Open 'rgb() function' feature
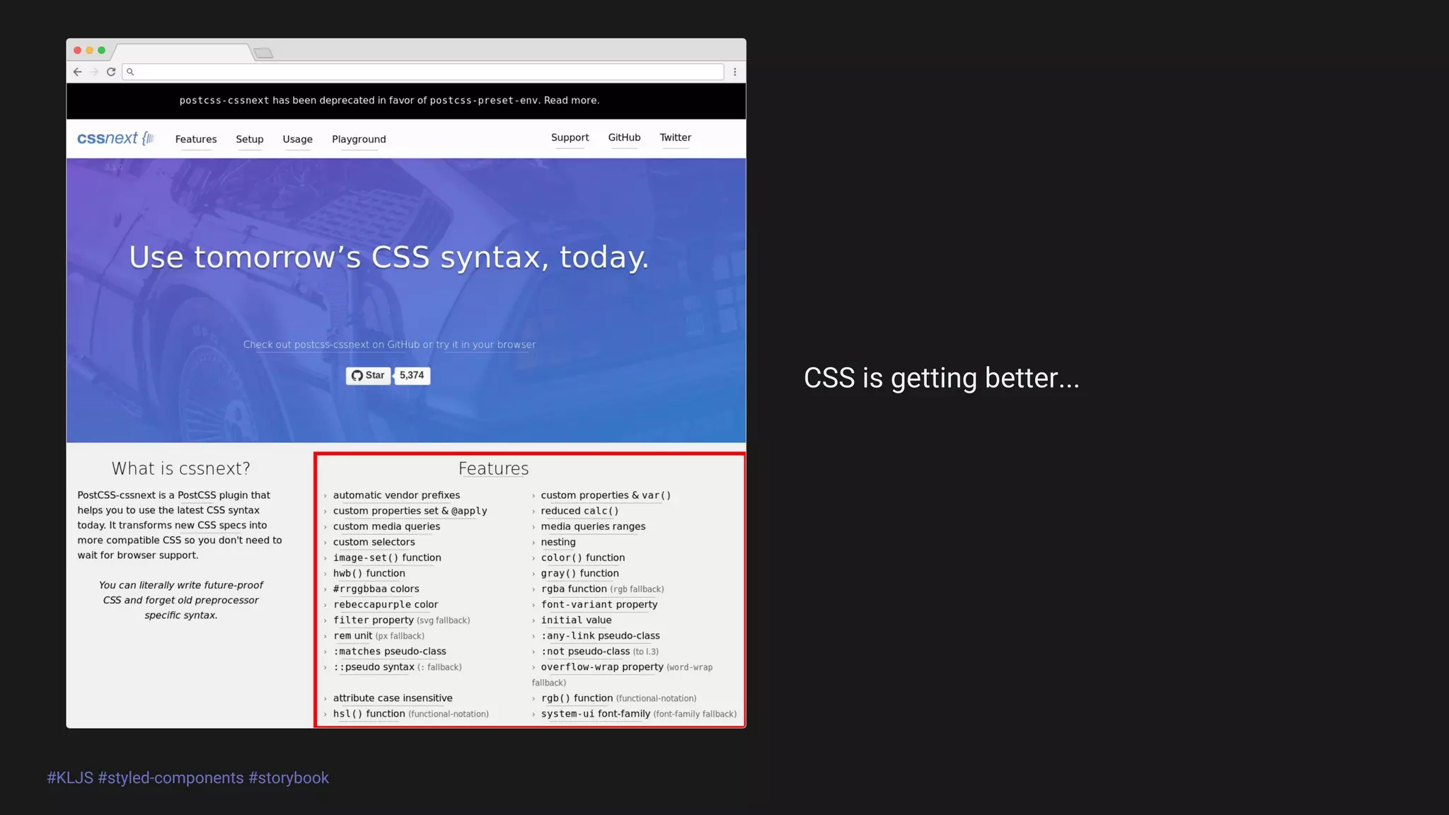The image size is (1449, 815). pos(577,698)
